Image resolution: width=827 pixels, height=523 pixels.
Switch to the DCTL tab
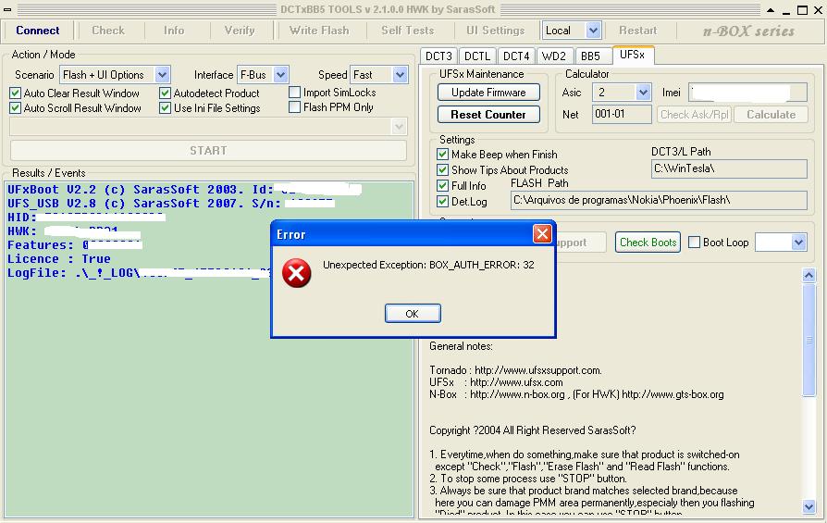(x=477, y=56)
